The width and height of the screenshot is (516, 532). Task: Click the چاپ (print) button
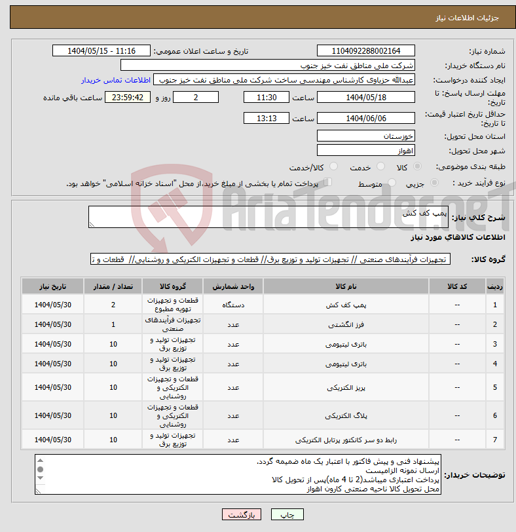point(287,515)
